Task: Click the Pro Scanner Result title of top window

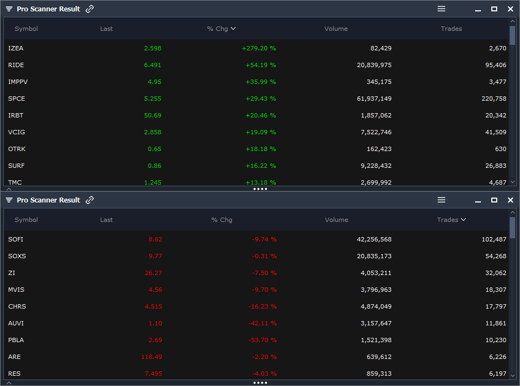Action: [49, 9]
